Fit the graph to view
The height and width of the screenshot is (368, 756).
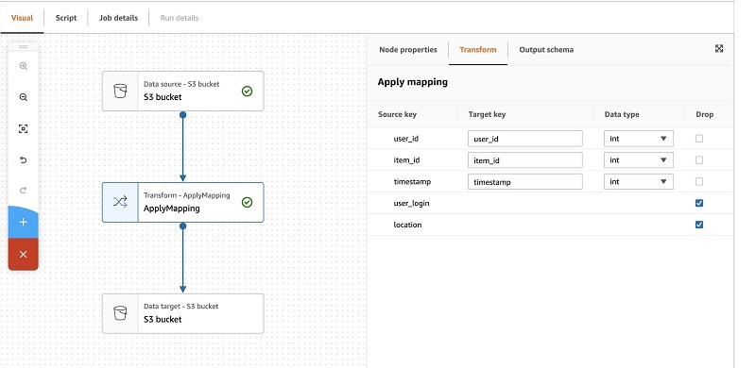tap(23, 128)
